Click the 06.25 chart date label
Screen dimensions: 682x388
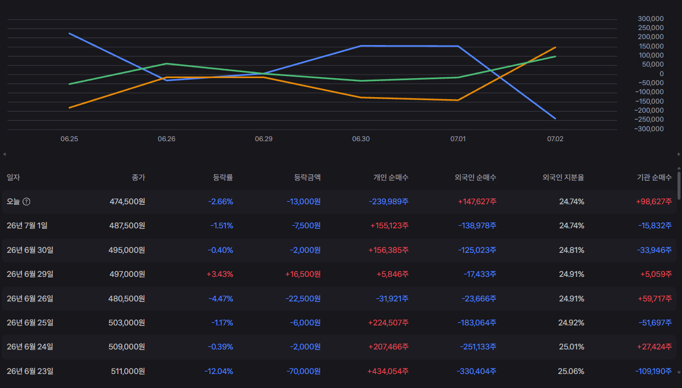[x=69, y=139]
